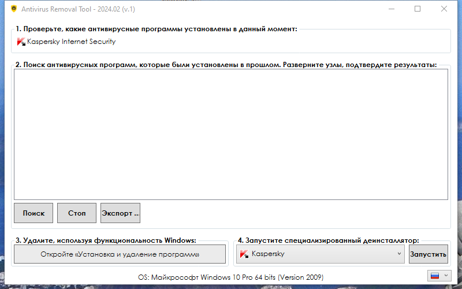Click the Antivirus Removal Tool shield icon
The height and width of the screenshot is (289, 462).
click(x=14, y=9)
